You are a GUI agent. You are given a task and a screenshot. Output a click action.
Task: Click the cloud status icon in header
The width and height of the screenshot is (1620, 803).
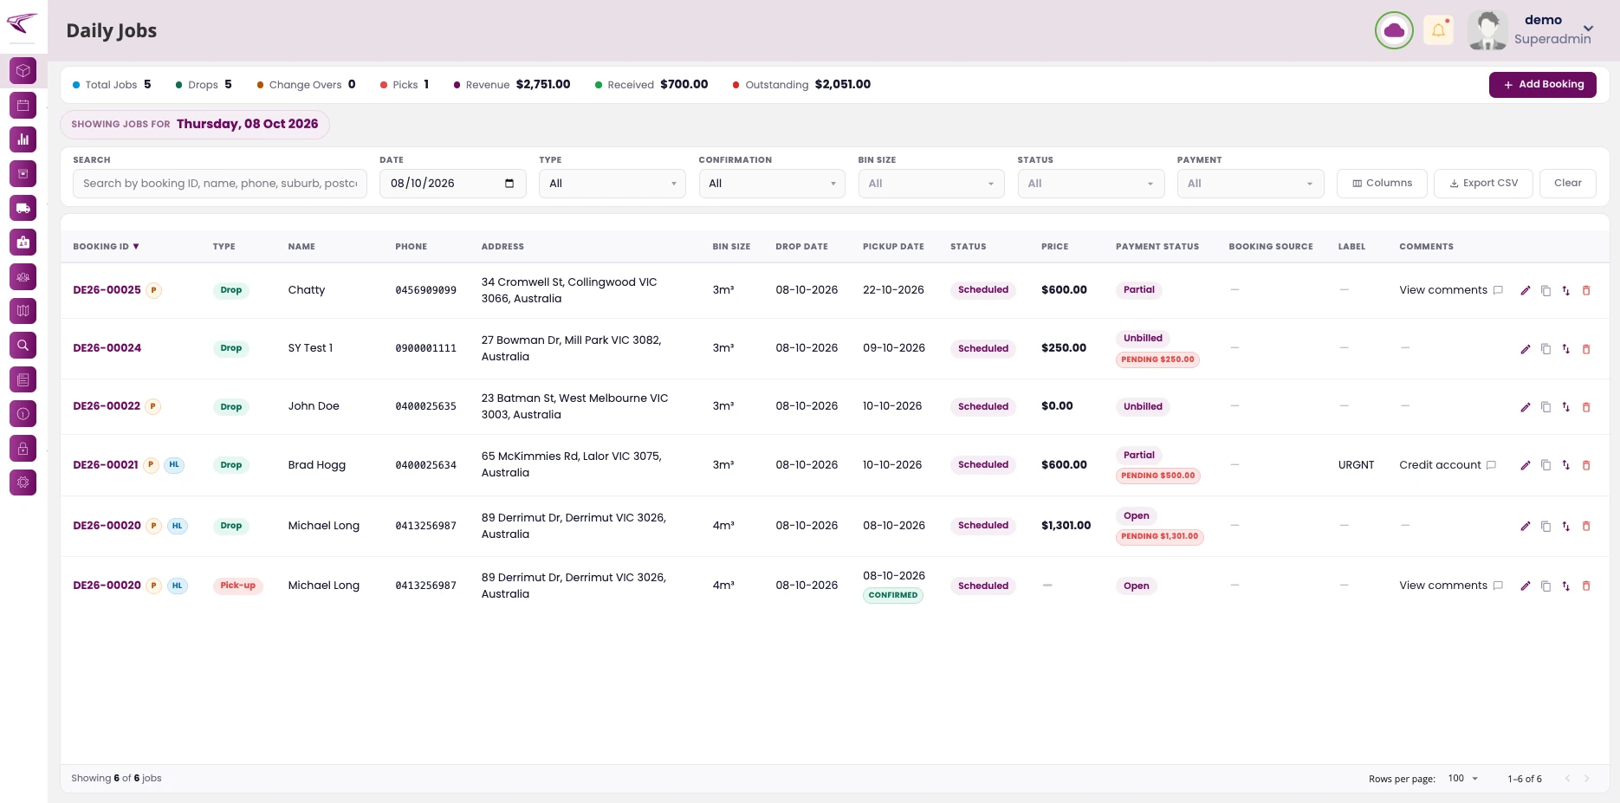point(1394,30)
